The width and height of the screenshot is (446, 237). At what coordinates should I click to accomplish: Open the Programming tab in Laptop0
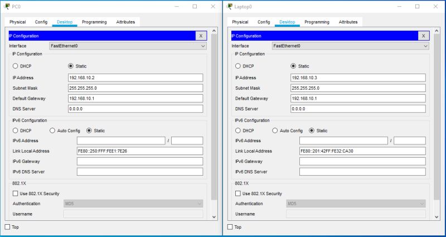(x=317, y=22)
